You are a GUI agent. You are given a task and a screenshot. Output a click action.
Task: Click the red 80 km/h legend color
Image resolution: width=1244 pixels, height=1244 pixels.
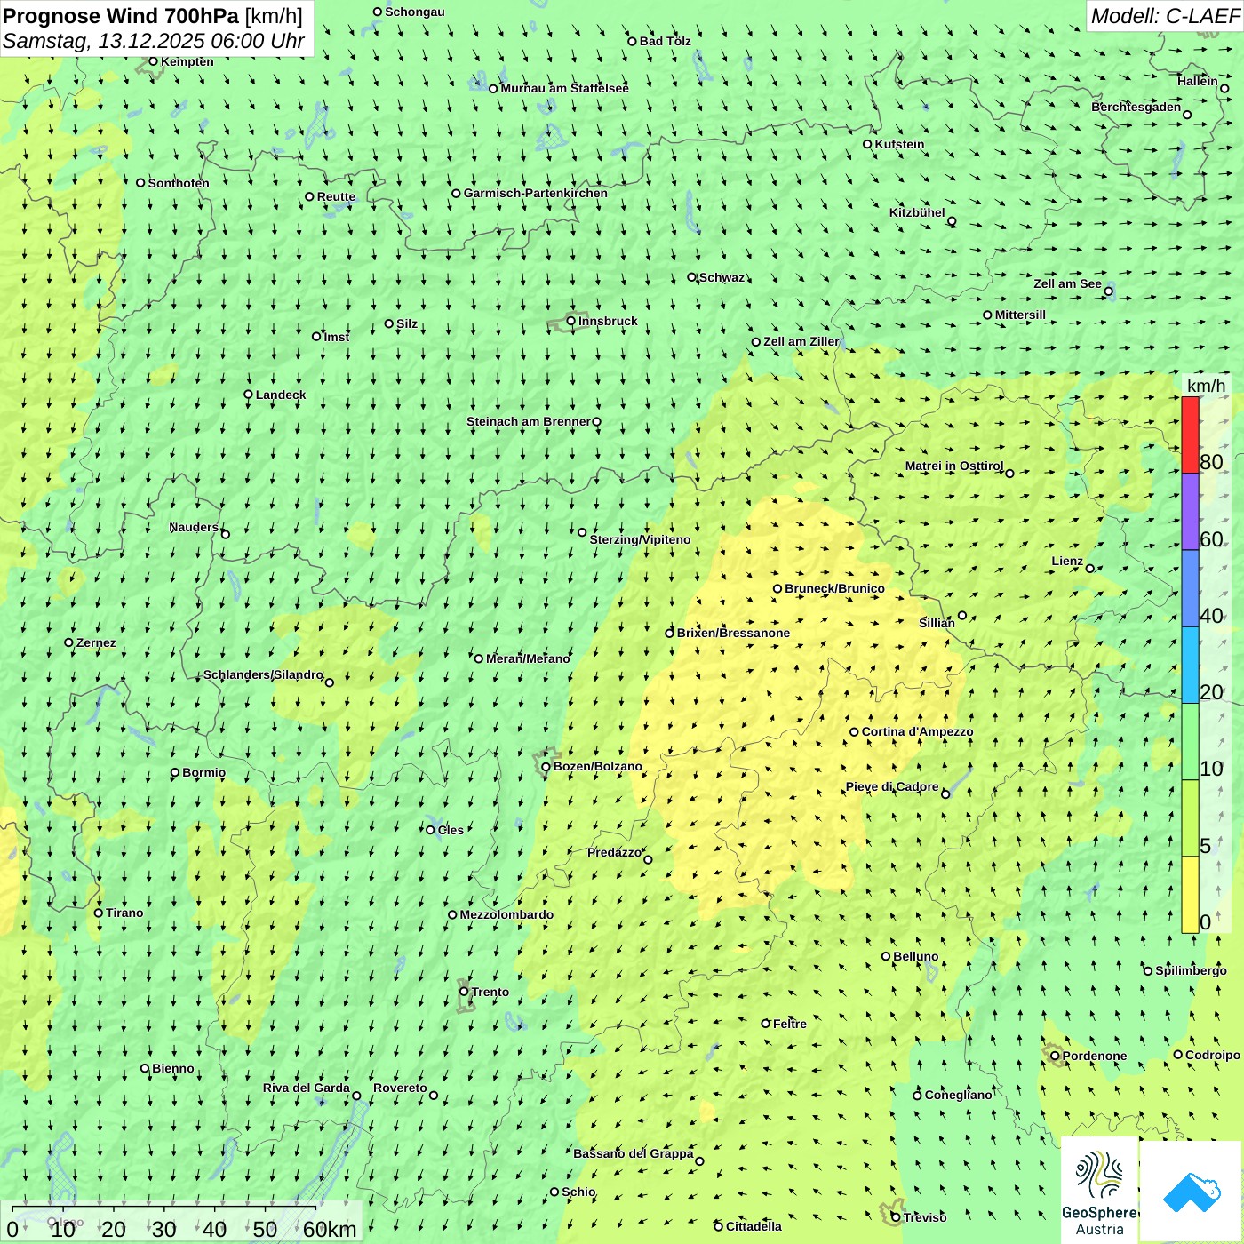click(1190, 435)
